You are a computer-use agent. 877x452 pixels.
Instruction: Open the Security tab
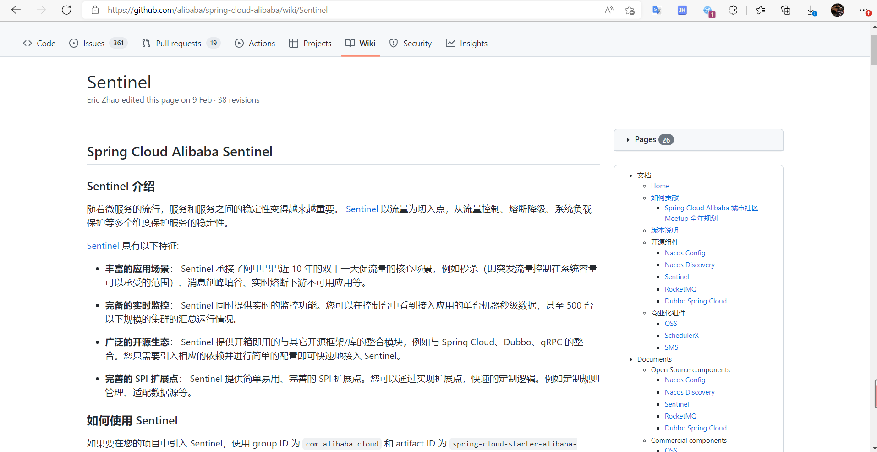pos(411,43)
